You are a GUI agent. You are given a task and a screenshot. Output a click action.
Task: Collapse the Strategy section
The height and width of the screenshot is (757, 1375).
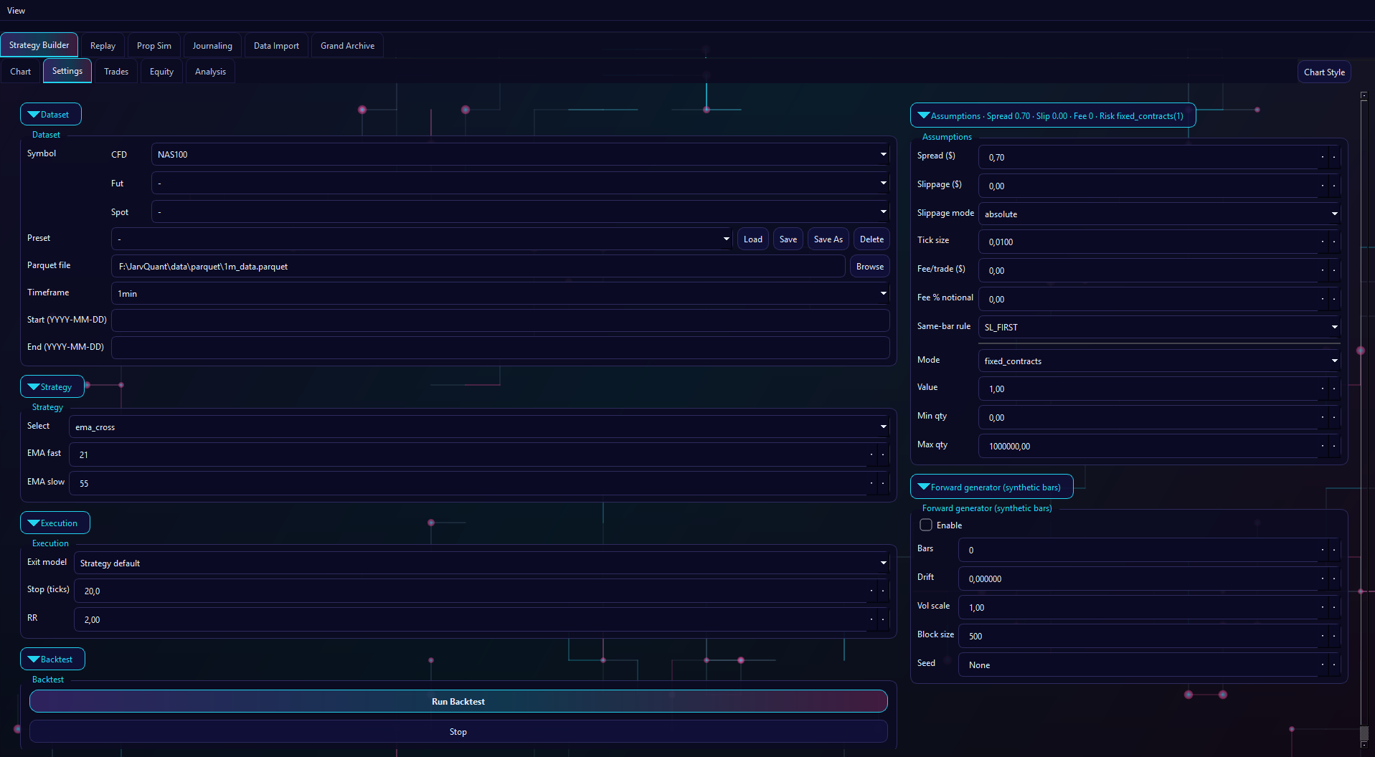click(52, 387)
